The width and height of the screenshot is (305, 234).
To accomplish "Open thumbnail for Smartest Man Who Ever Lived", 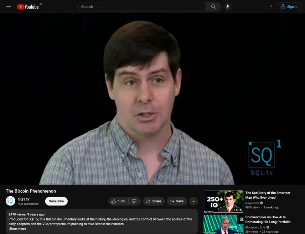I will 223,202.
